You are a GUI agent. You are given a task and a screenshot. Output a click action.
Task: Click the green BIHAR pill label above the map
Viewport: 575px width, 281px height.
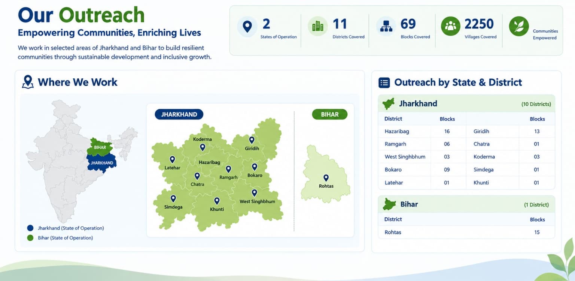329,114
